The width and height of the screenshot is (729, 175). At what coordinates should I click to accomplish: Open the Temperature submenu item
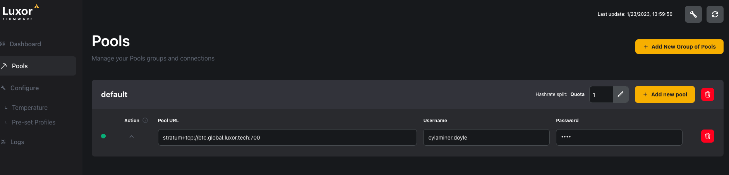pyautogui.click(x=30, y=108)
